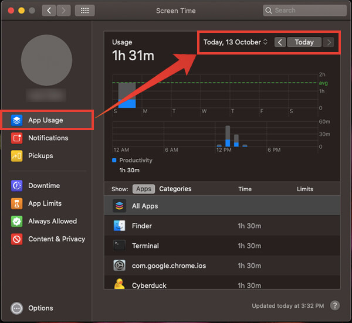352x323 pixels.
Task: Go to previous day with left chevron
Action: [x=280, y=42]
